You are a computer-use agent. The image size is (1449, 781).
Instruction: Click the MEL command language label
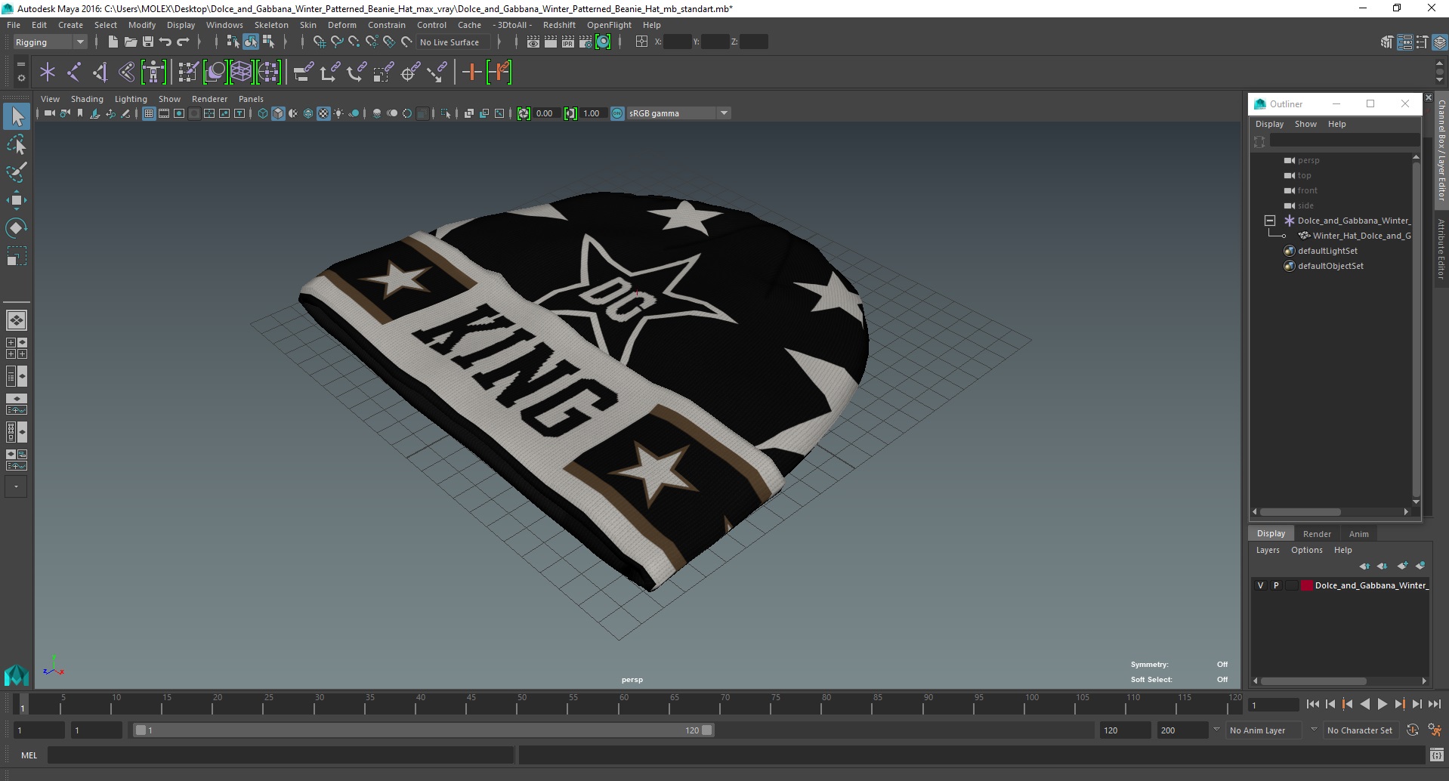tap(29, 755)
